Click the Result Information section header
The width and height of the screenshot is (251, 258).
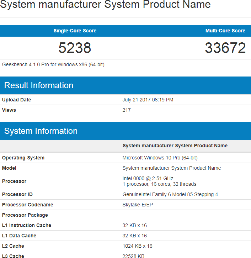click(x=39, y=85)
